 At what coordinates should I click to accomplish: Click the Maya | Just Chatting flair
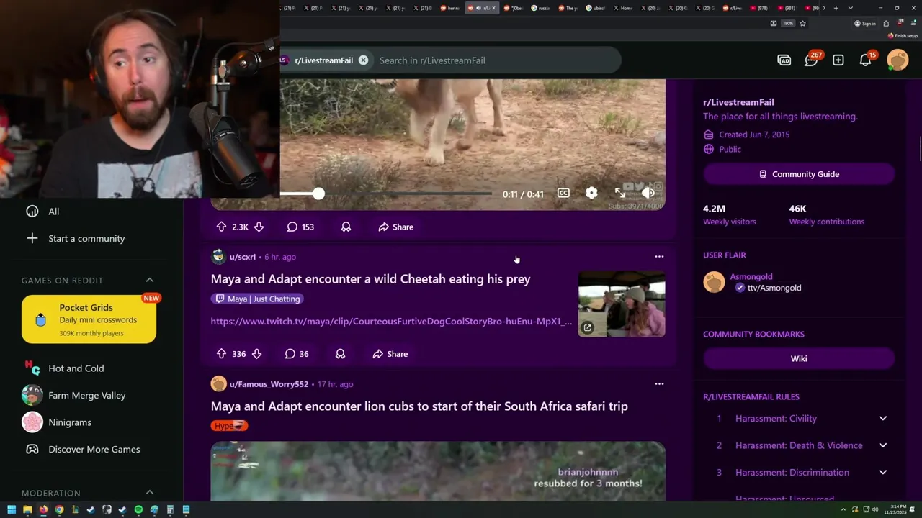click(x=257, y=299)
